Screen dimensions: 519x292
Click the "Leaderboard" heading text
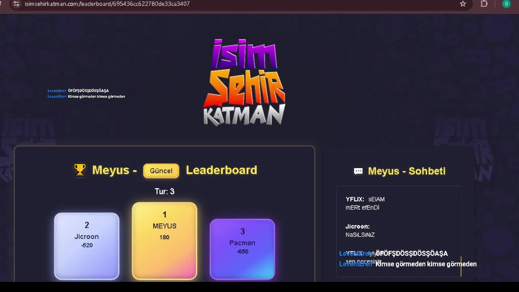221,170
